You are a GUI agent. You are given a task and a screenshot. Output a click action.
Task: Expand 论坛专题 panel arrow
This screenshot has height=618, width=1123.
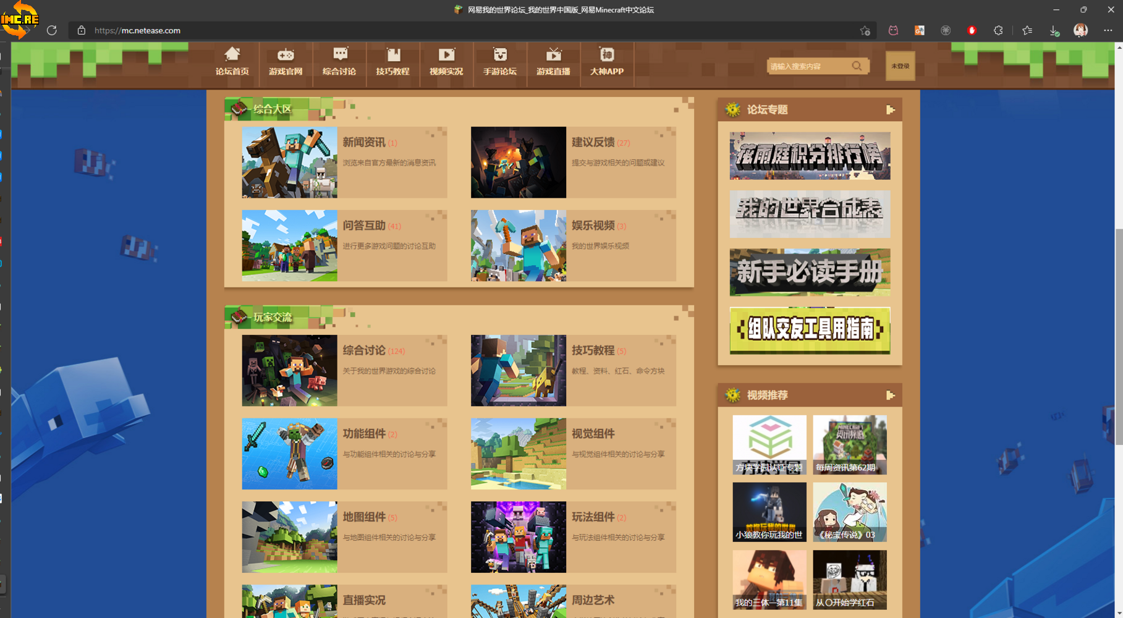click(x=890, y=110)
